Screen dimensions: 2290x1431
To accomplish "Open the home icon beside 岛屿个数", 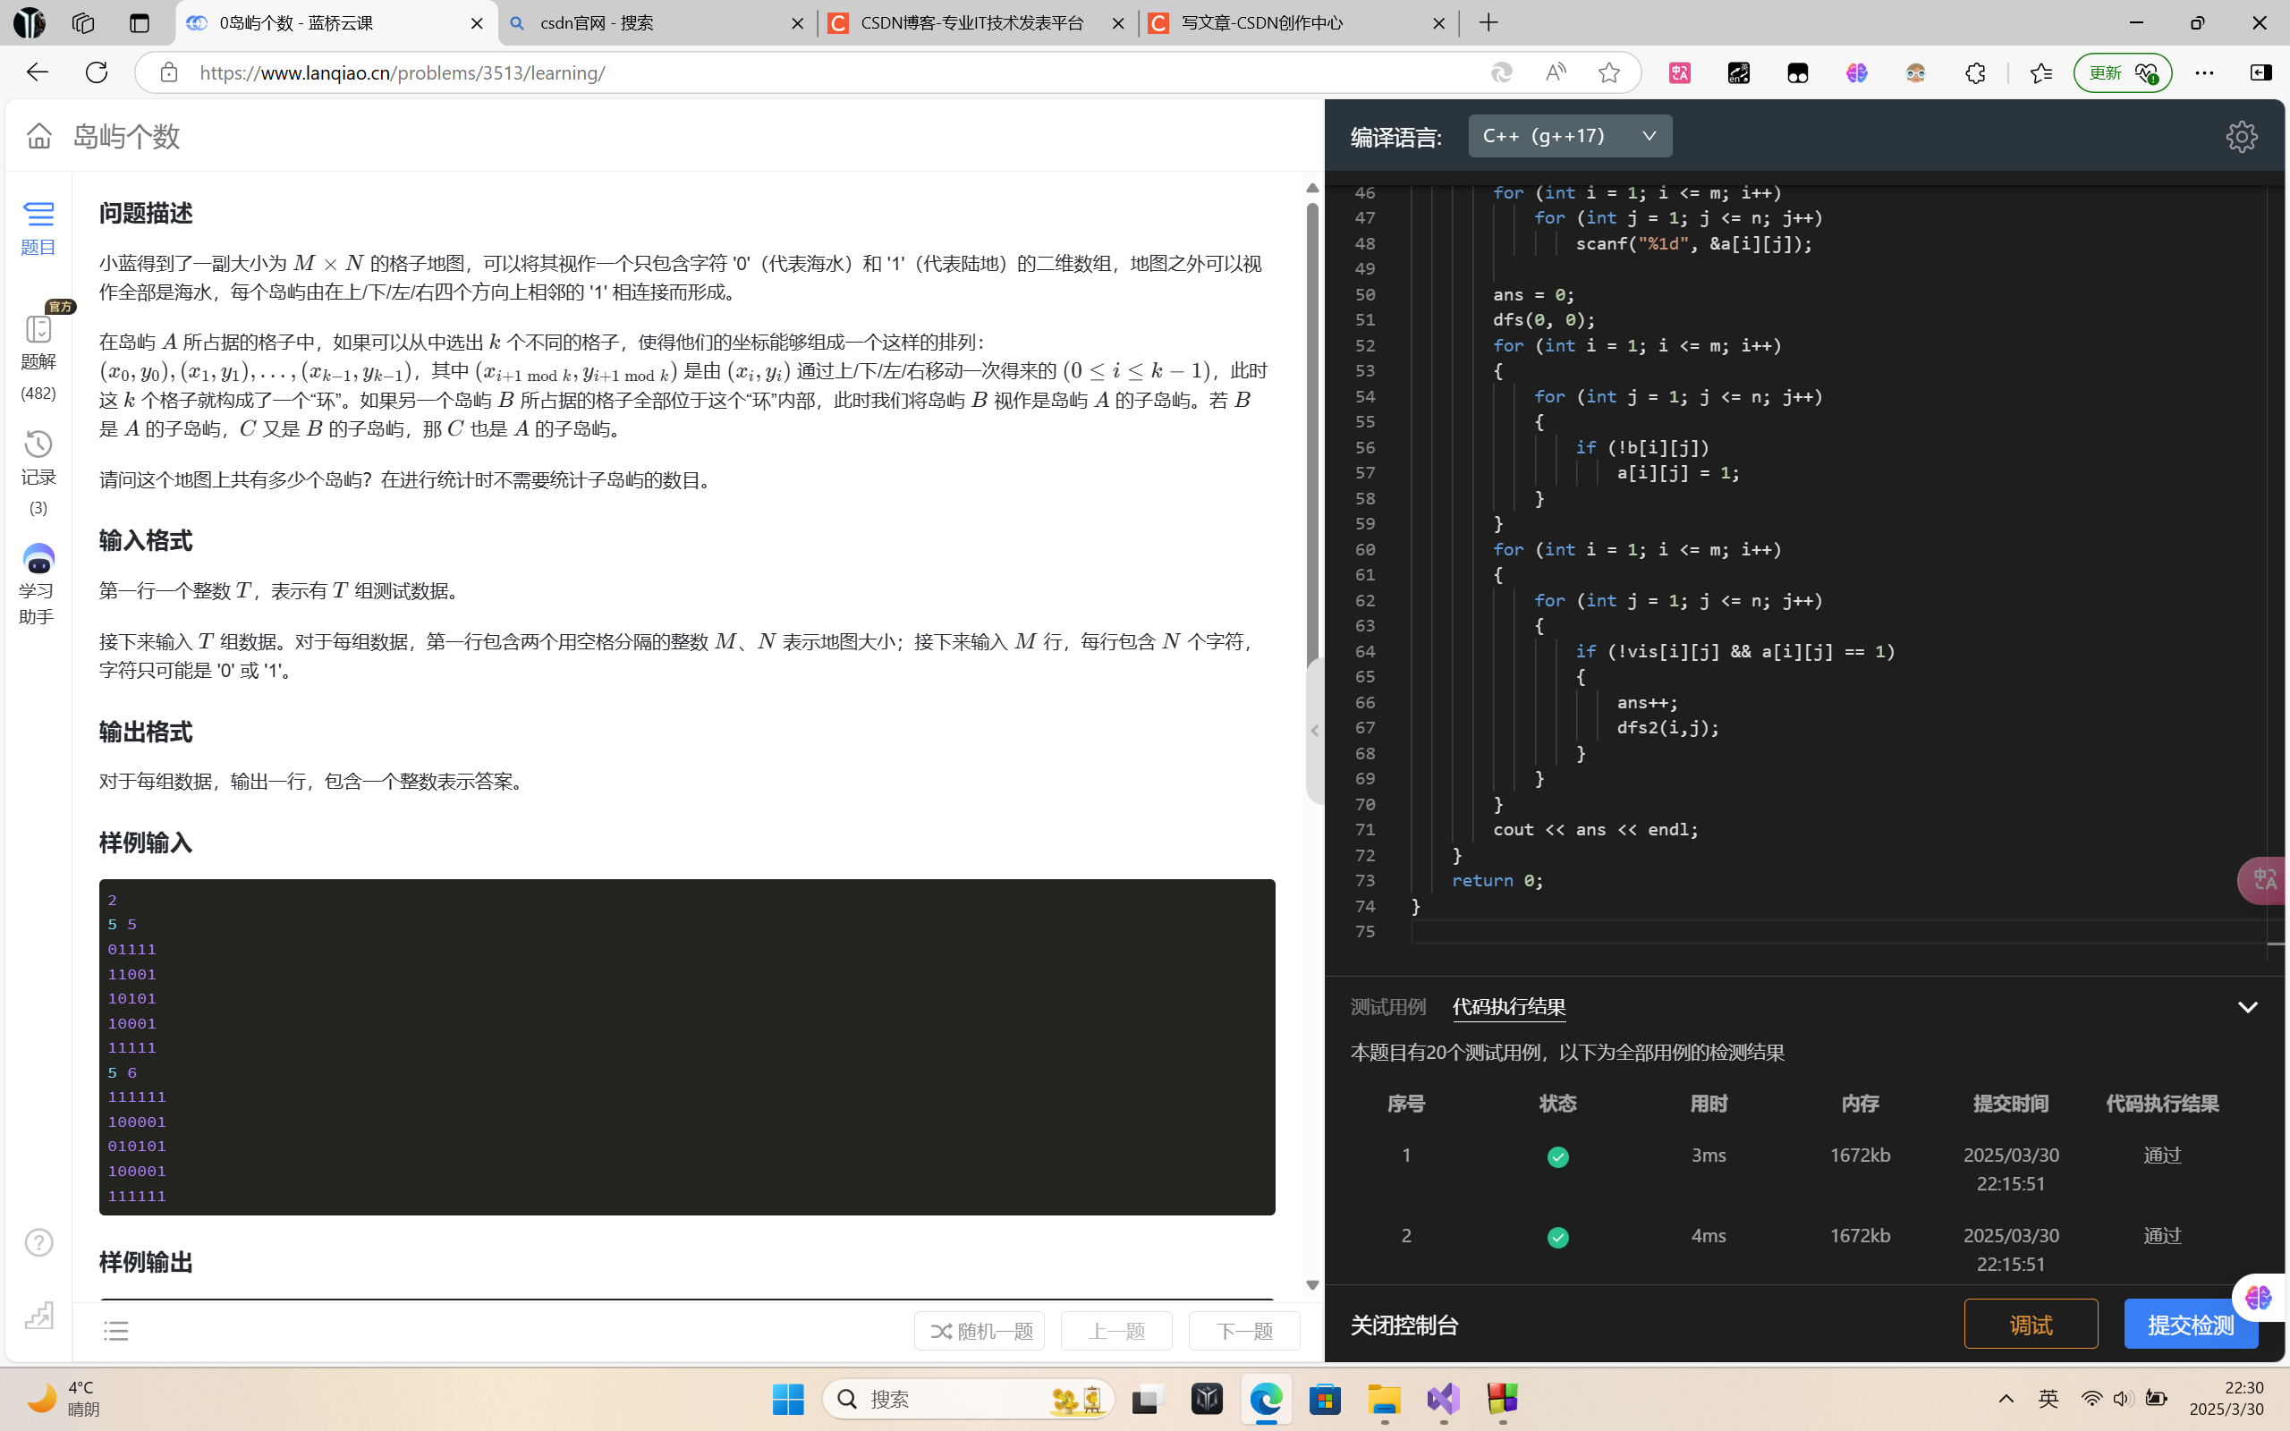I will pyautogui.click(x=38, y=135).
